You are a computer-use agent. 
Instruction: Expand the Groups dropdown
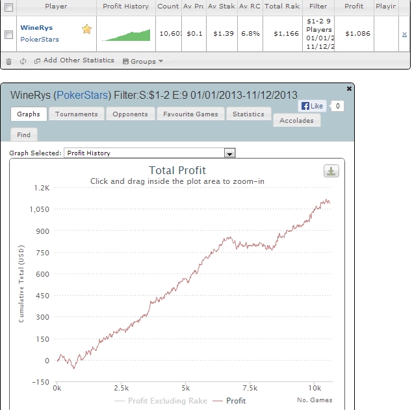[143, 61]
